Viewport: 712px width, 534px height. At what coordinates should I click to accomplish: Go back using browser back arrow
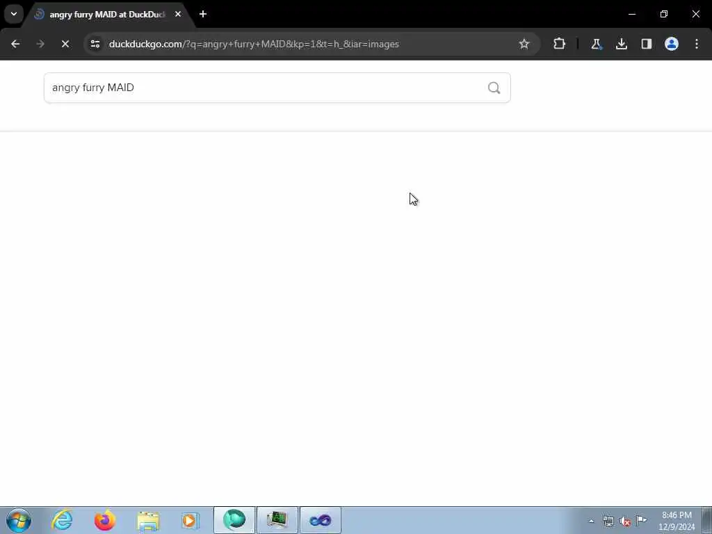tap(15, 44)
